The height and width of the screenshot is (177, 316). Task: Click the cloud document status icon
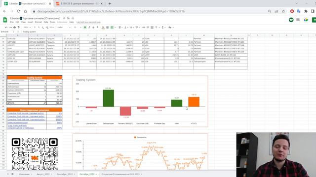point(73,18)
